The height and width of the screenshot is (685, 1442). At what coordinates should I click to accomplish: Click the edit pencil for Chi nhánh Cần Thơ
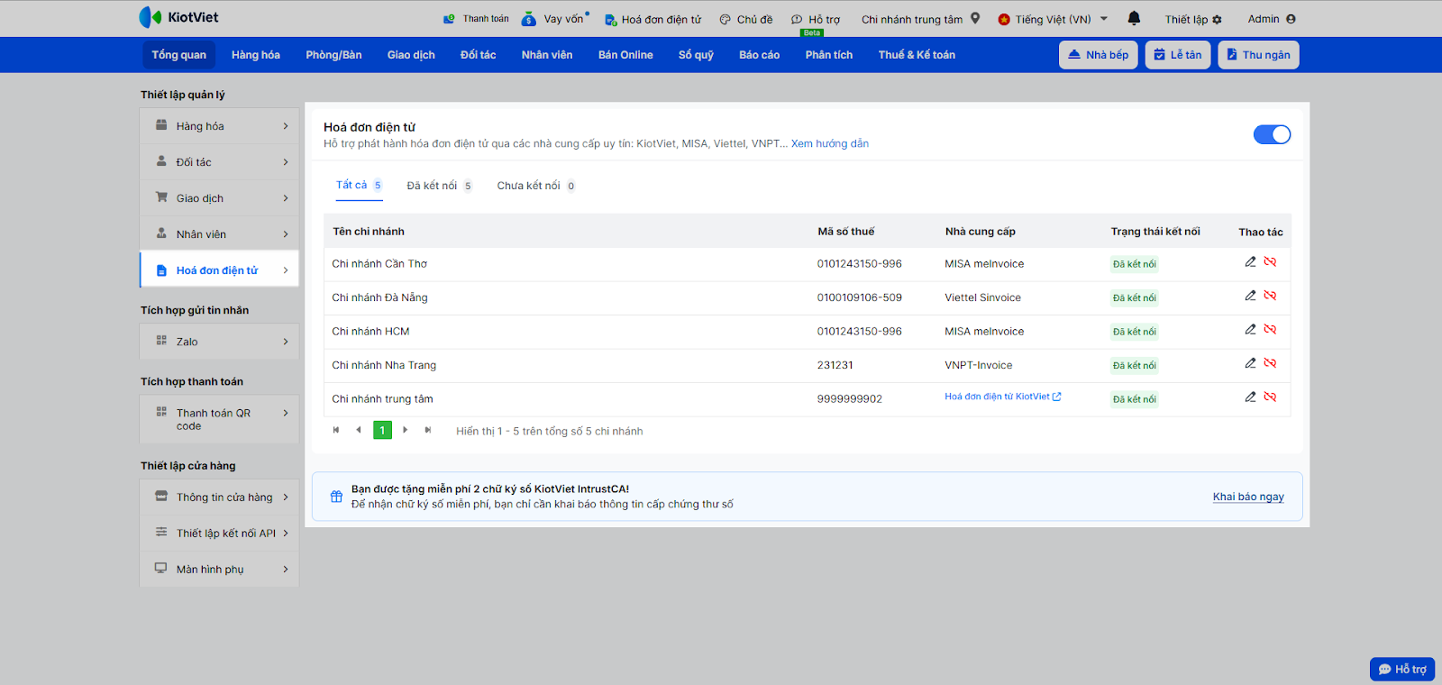pyautogui.click(x=1250, y=262)
